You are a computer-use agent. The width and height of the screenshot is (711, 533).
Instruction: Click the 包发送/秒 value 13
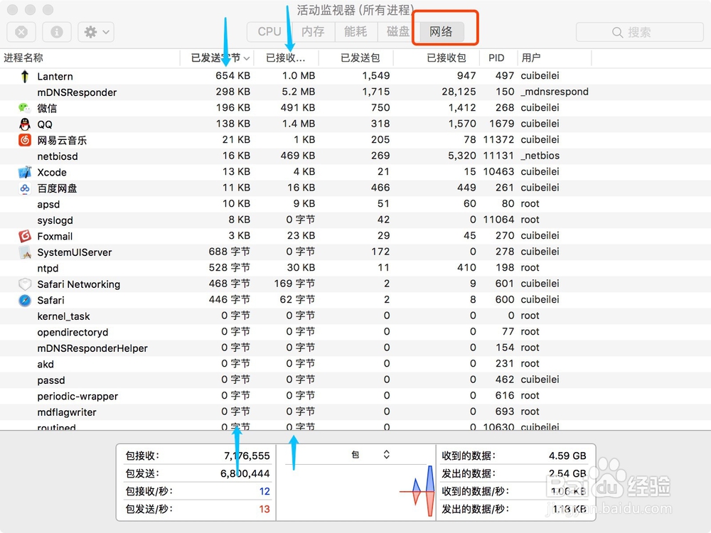pos(264,509)
